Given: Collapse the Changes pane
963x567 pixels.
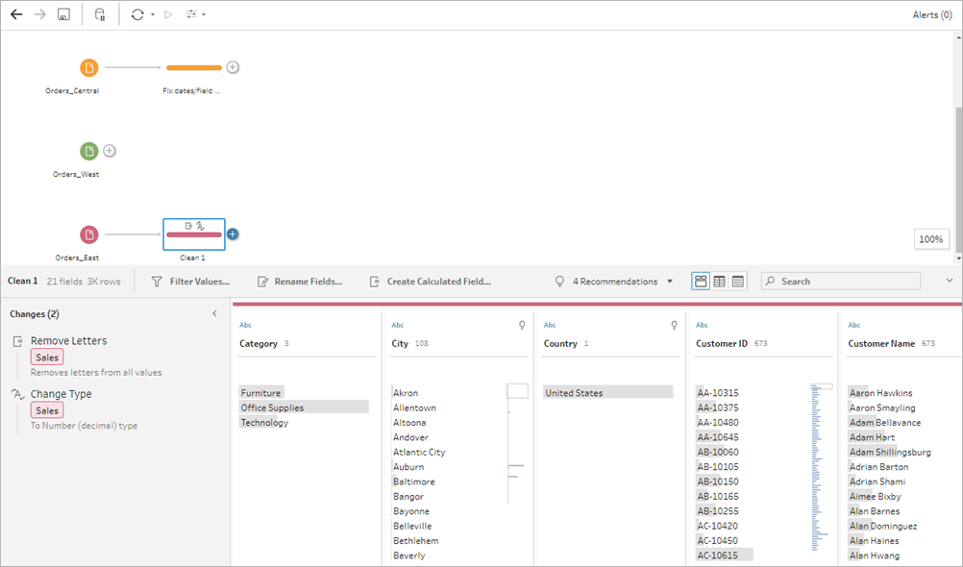Looking at the screenshot, I should point(214,314).
